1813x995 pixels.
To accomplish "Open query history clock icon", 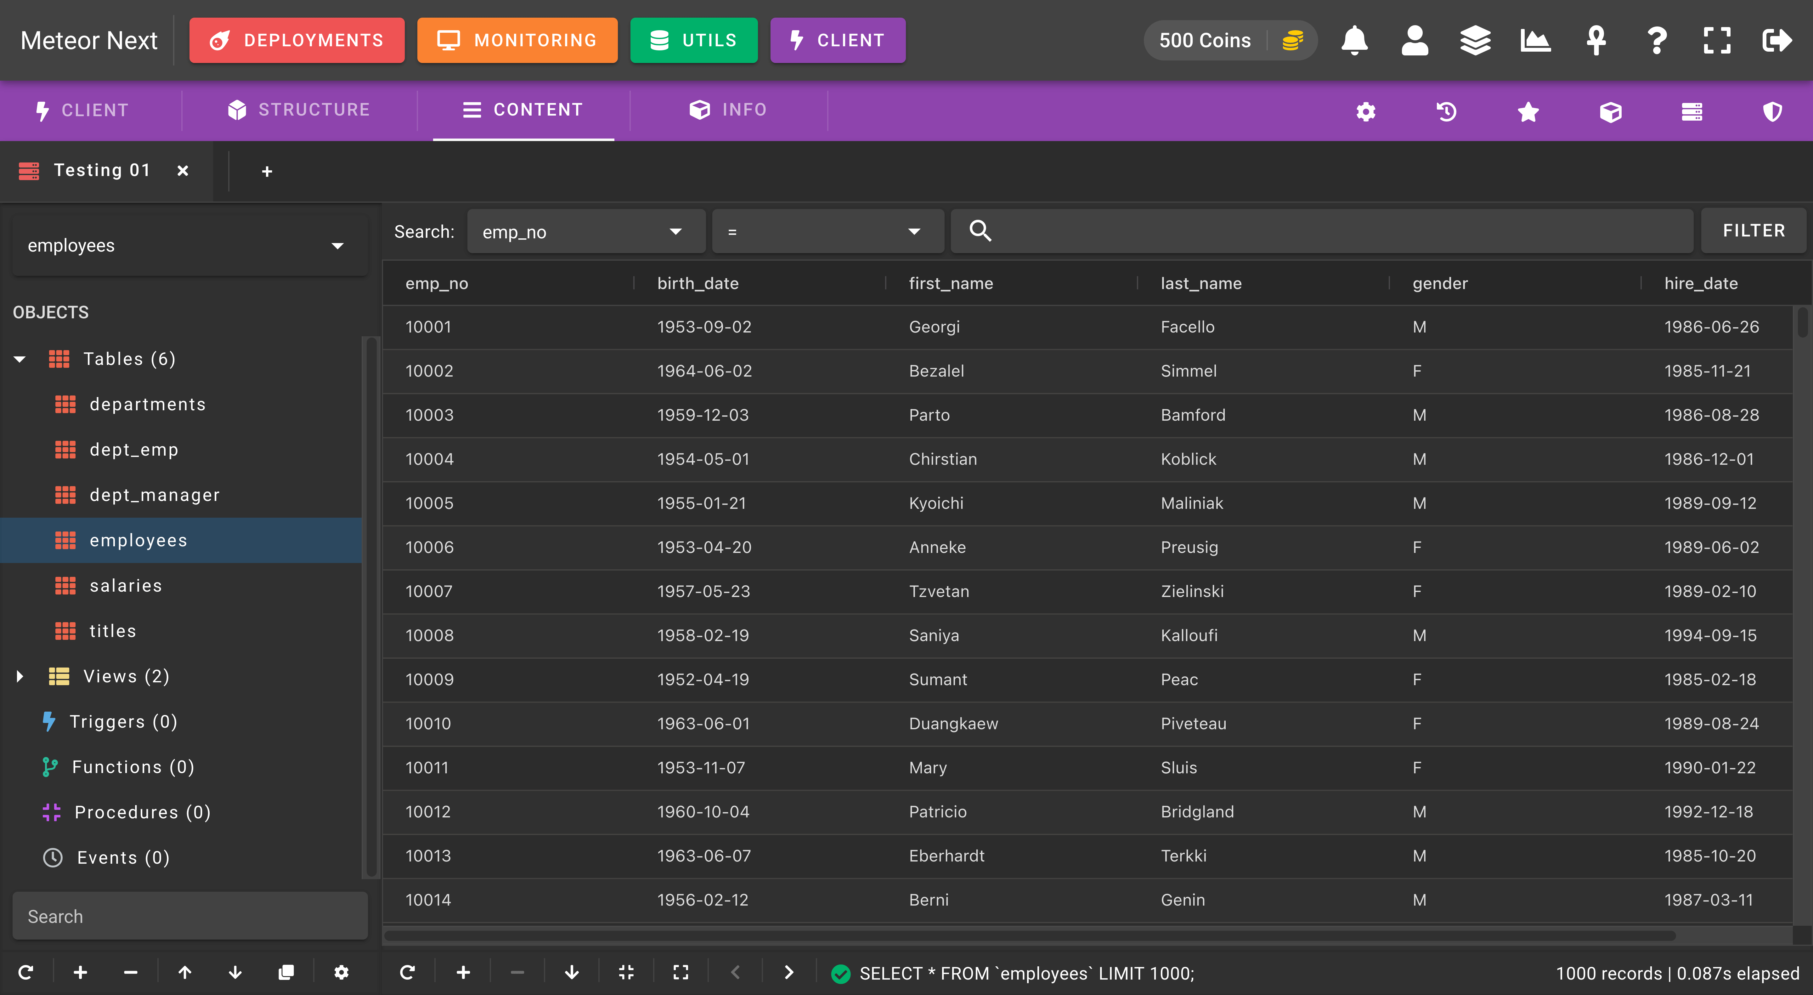I will click(1446, 111).
